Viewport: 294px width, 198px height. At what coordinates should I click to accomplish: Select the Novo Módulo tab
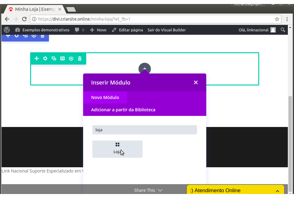pyautogui.click(x=105, y=97)
